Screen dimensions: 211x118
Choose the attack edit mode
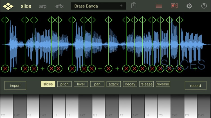tap(114, 84)
